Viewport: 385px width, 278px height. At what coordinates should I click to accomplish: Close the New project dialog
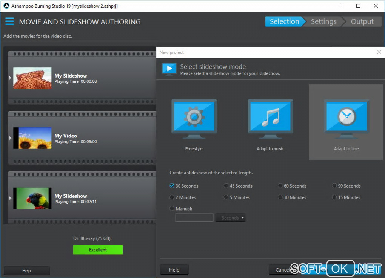point(379,52)
